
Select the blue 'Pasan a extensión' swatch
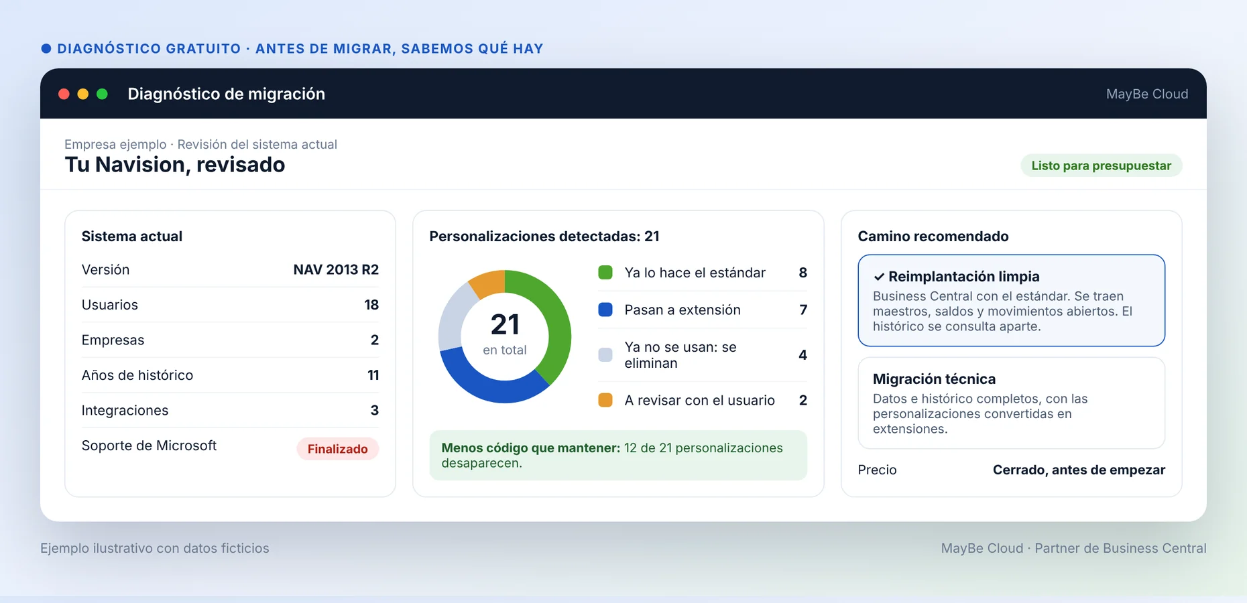605,310
